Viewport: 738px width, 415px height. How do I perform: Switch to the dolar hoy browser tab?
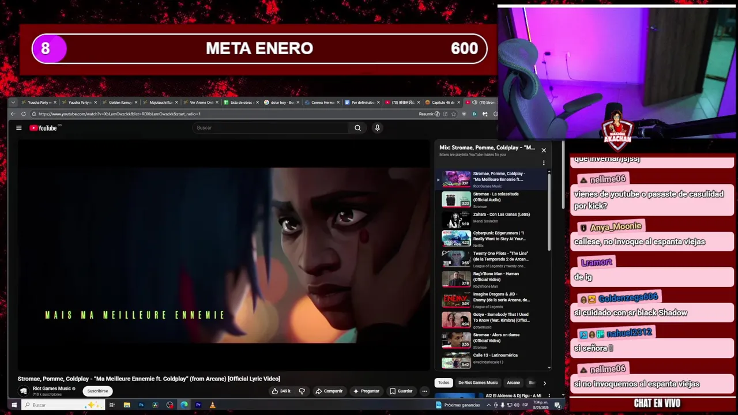click(x=281, y=103)
